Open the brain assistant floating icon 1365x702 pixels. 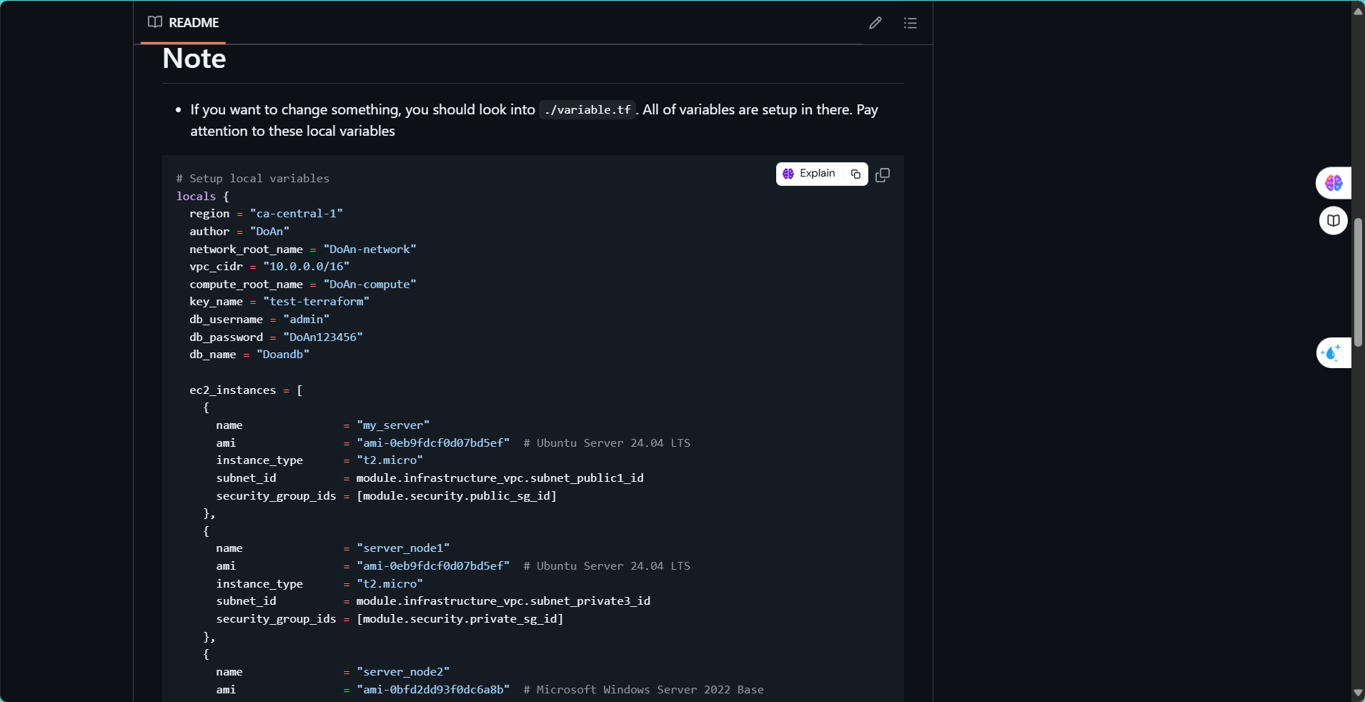coord(1334,183)
